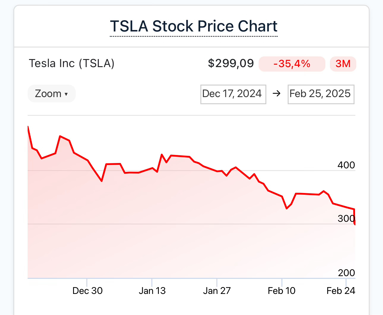Open the TSLA Stock Price Chart title link
Screen dimensions: 383x315
coord(194,26)
